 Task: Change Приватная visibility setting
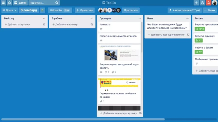[85, 10]
